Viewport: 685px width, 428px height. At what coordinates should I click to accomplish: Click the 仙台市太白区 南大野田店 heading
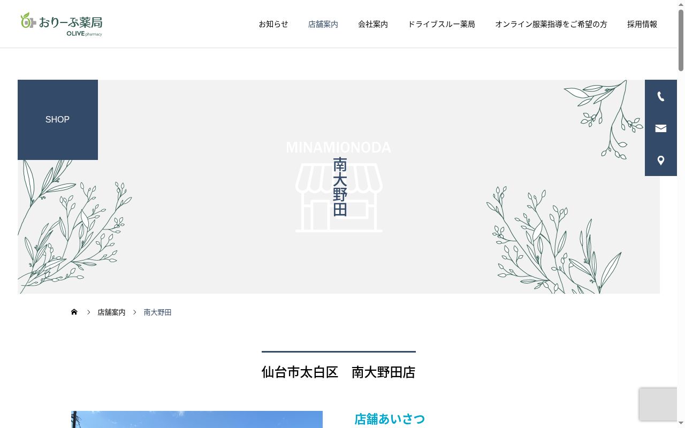(x=339, y=372)
